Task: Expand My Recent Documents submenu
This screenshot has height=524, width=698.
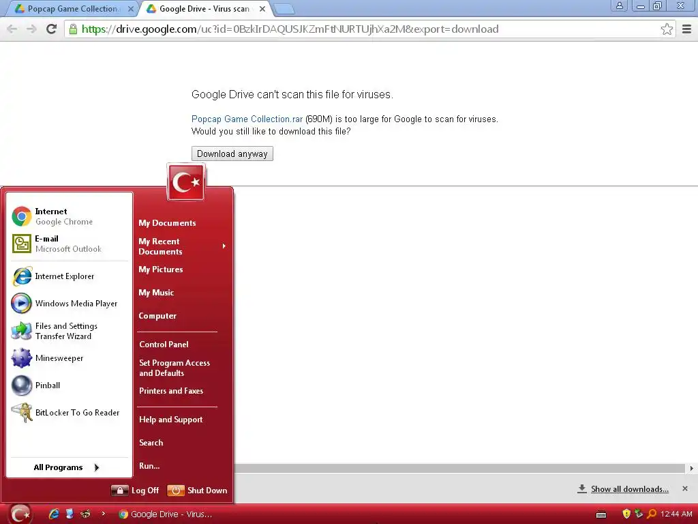Action: coord(183,246)
